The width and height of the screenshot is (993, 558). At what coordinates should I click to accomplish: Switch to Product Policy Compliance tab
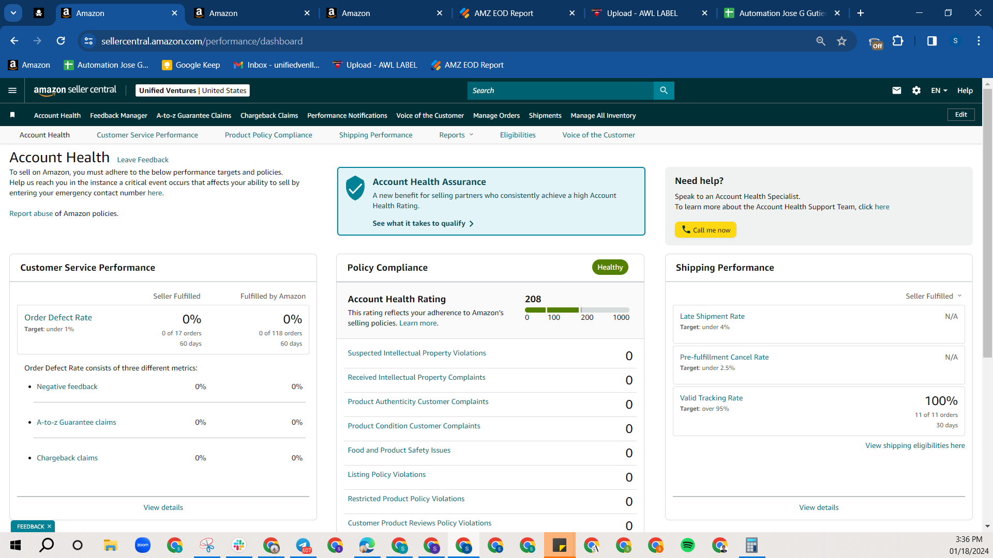(268, 135)
